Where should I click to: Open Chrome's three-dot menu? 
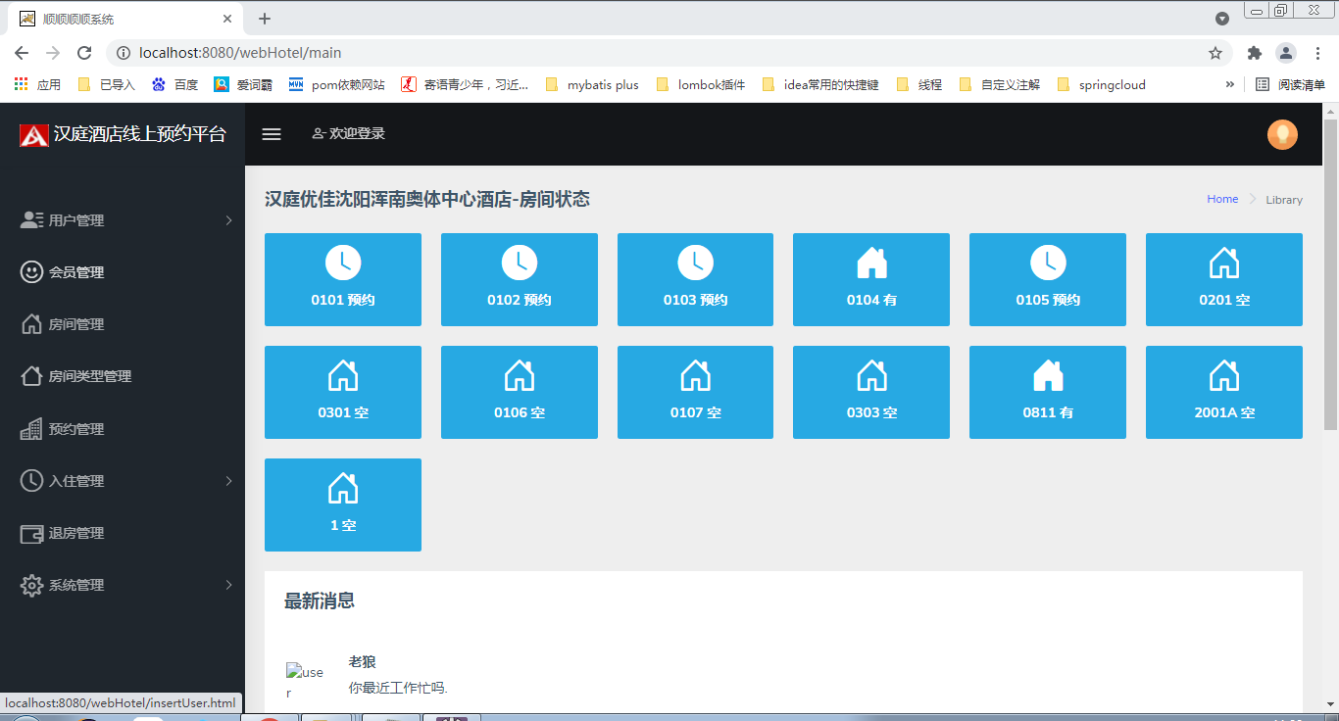[x=1316, y=53]
